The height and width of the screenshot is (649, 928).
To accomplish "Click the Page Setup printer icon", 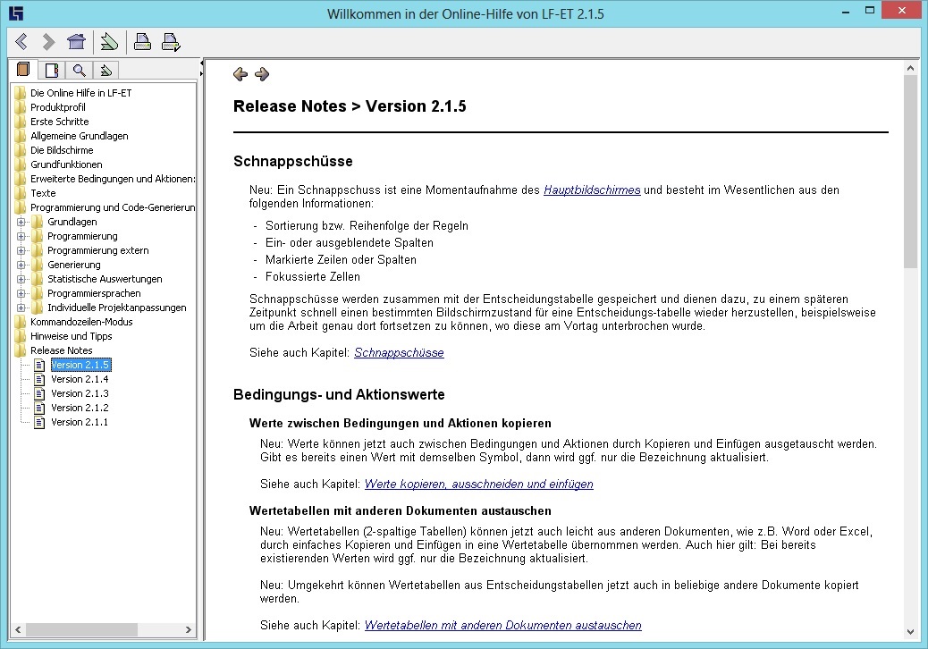I will click(x=171, y=41).
